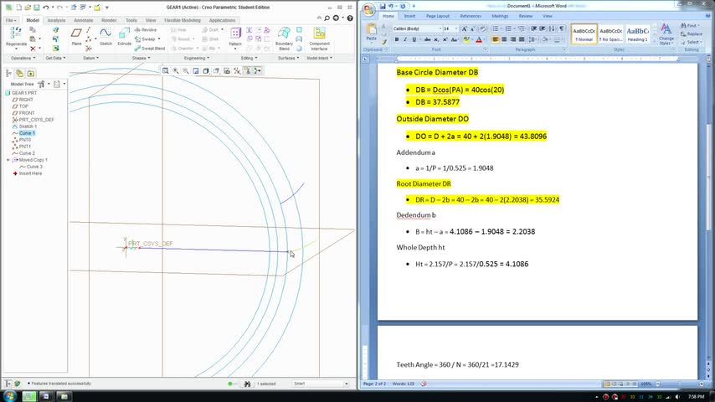This screenshot has width=715, height=402.
Task: Toggle Bold formatting in Word
Action: tap(398, 39)
